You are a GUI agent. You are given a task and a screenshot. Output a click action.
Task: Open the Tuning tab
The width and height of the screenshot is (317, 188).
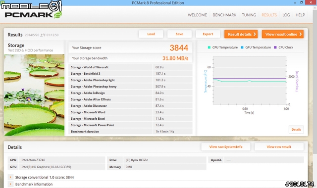coord(249,15)
